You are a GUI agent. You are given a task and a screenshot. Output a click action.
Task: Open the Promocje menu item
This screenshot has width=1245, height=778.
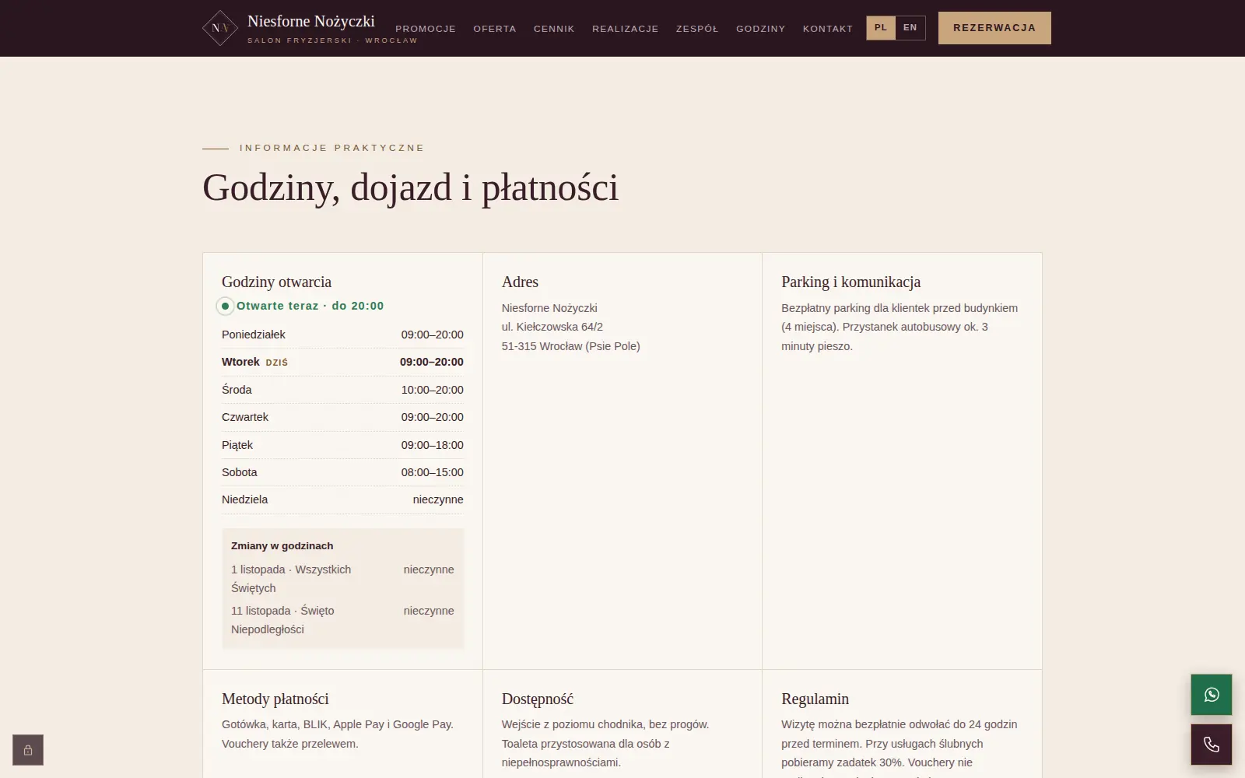coord(426,29)
